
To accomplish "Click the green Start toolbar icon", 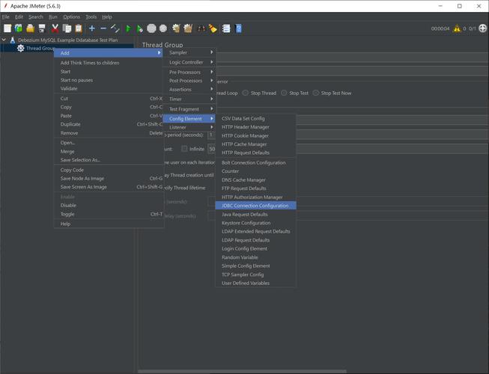I will 128,28.
